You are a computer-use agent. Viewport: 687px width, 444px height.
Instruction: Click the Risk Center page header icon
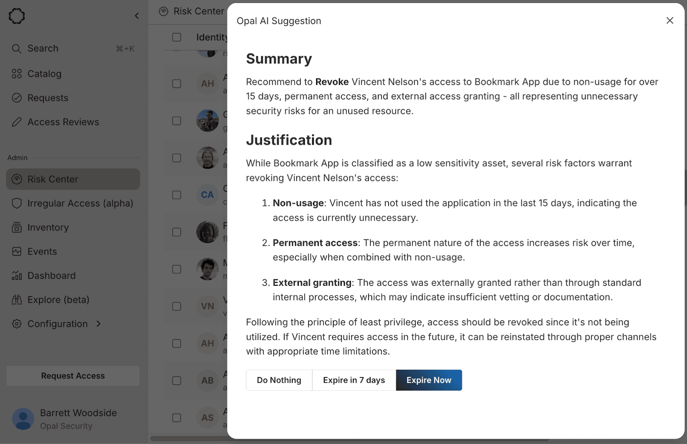click(163, 12)
